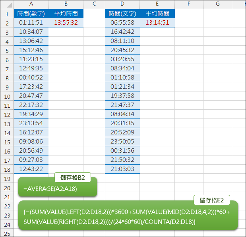Select cell with 01:21:34
The image size is (246, 237).
point(122,87)
